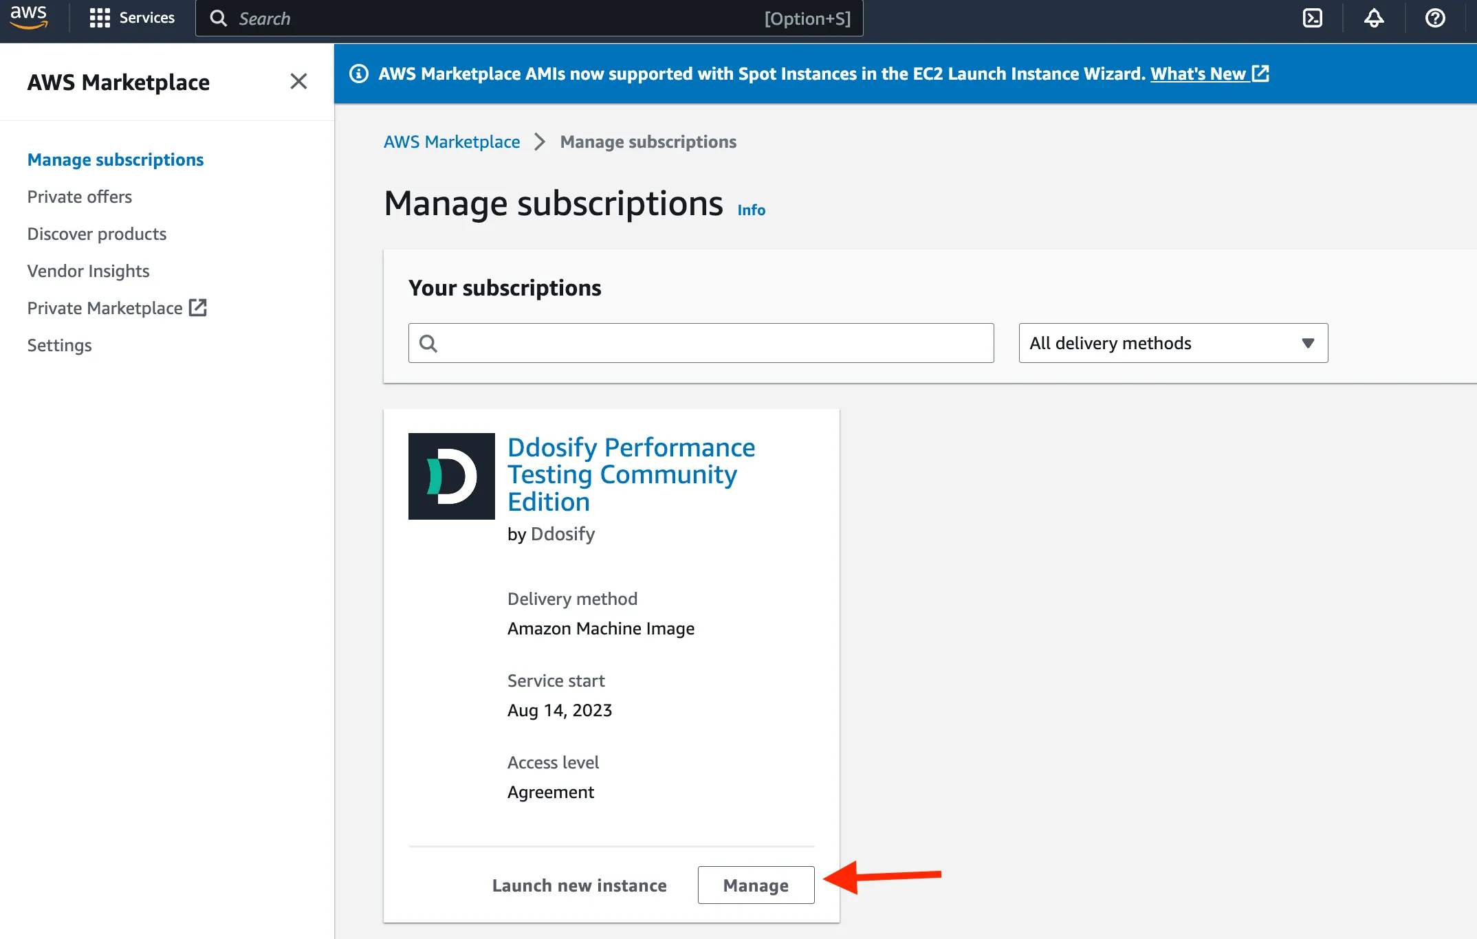Click the magnifier icon in the subscriptions filter

pyautogui.click(x=428, y=343)
